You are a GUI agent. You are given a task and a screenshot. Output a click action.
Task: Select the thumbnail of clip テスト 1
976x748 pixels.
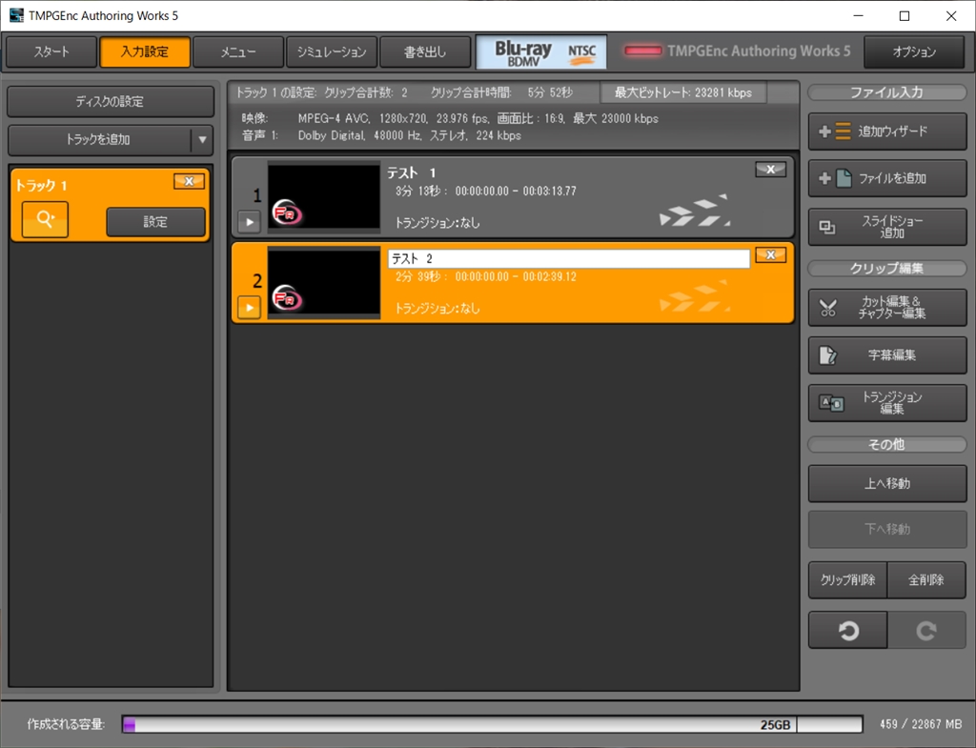324,196
